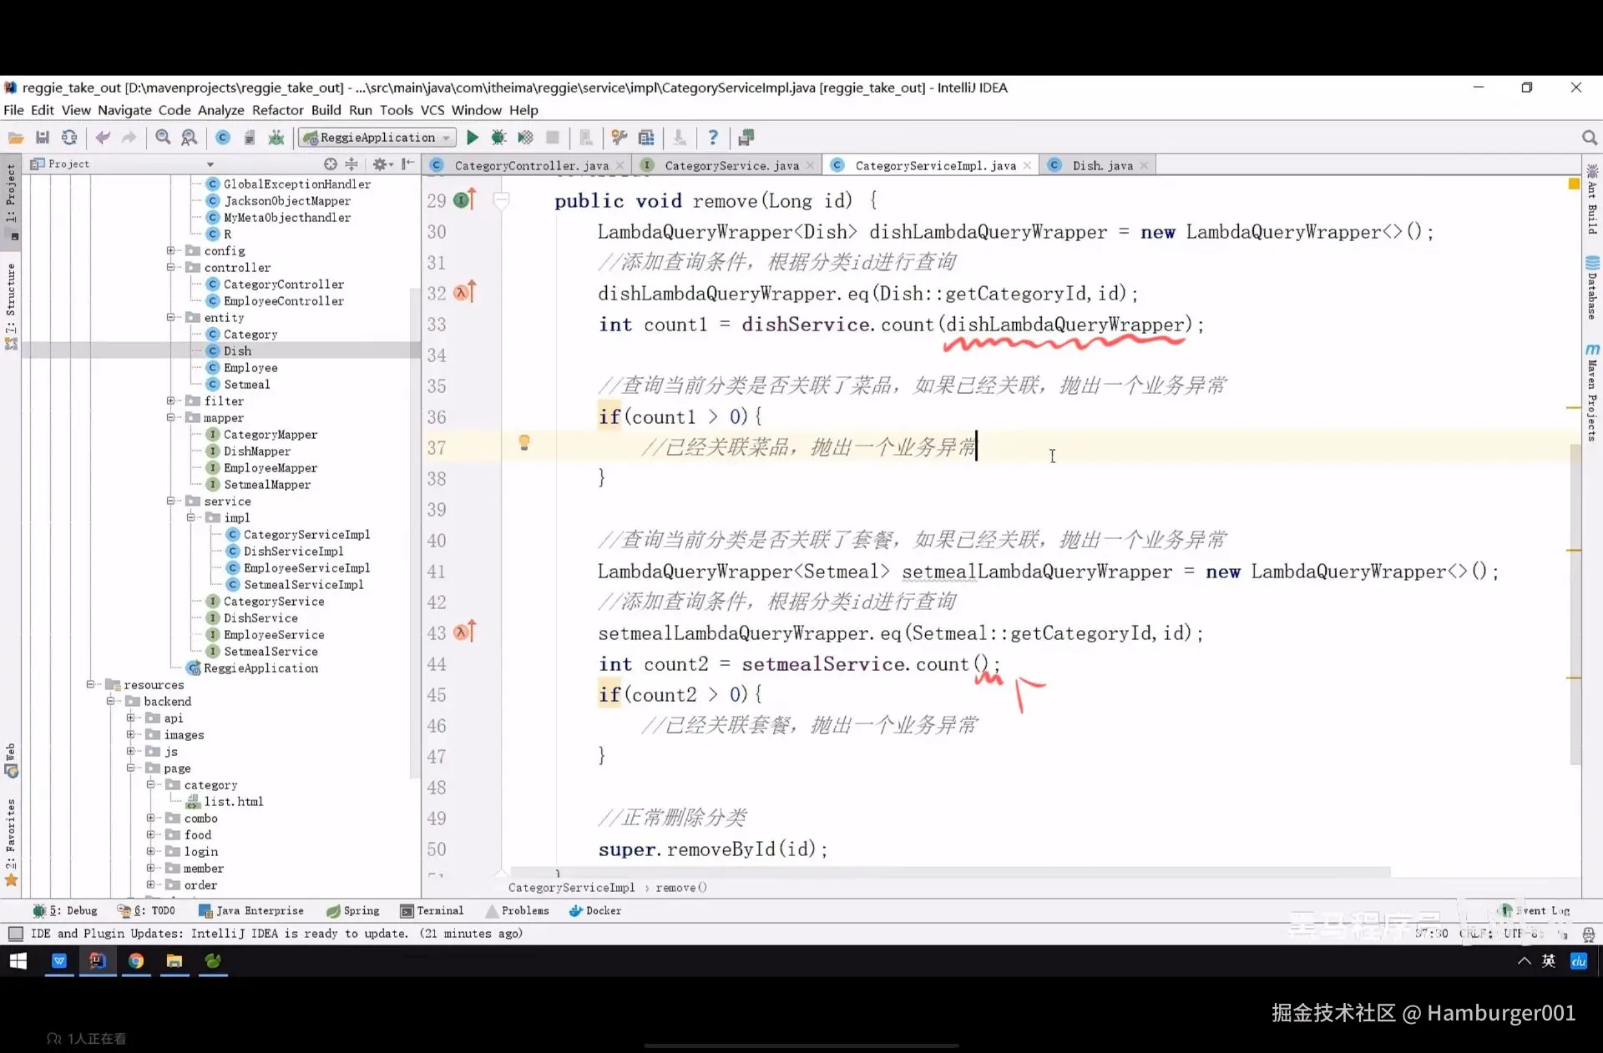
Task: Click the Help question mark icon
Action: click(x=712, y=138)
